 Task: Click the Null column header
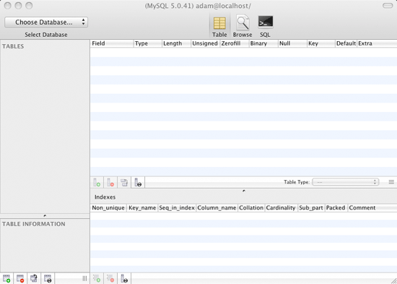click(292, 43)
